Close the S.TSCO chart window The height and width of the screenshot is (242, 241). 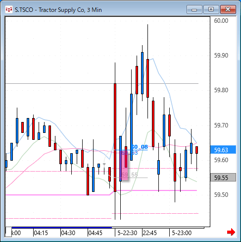point(228,9)
